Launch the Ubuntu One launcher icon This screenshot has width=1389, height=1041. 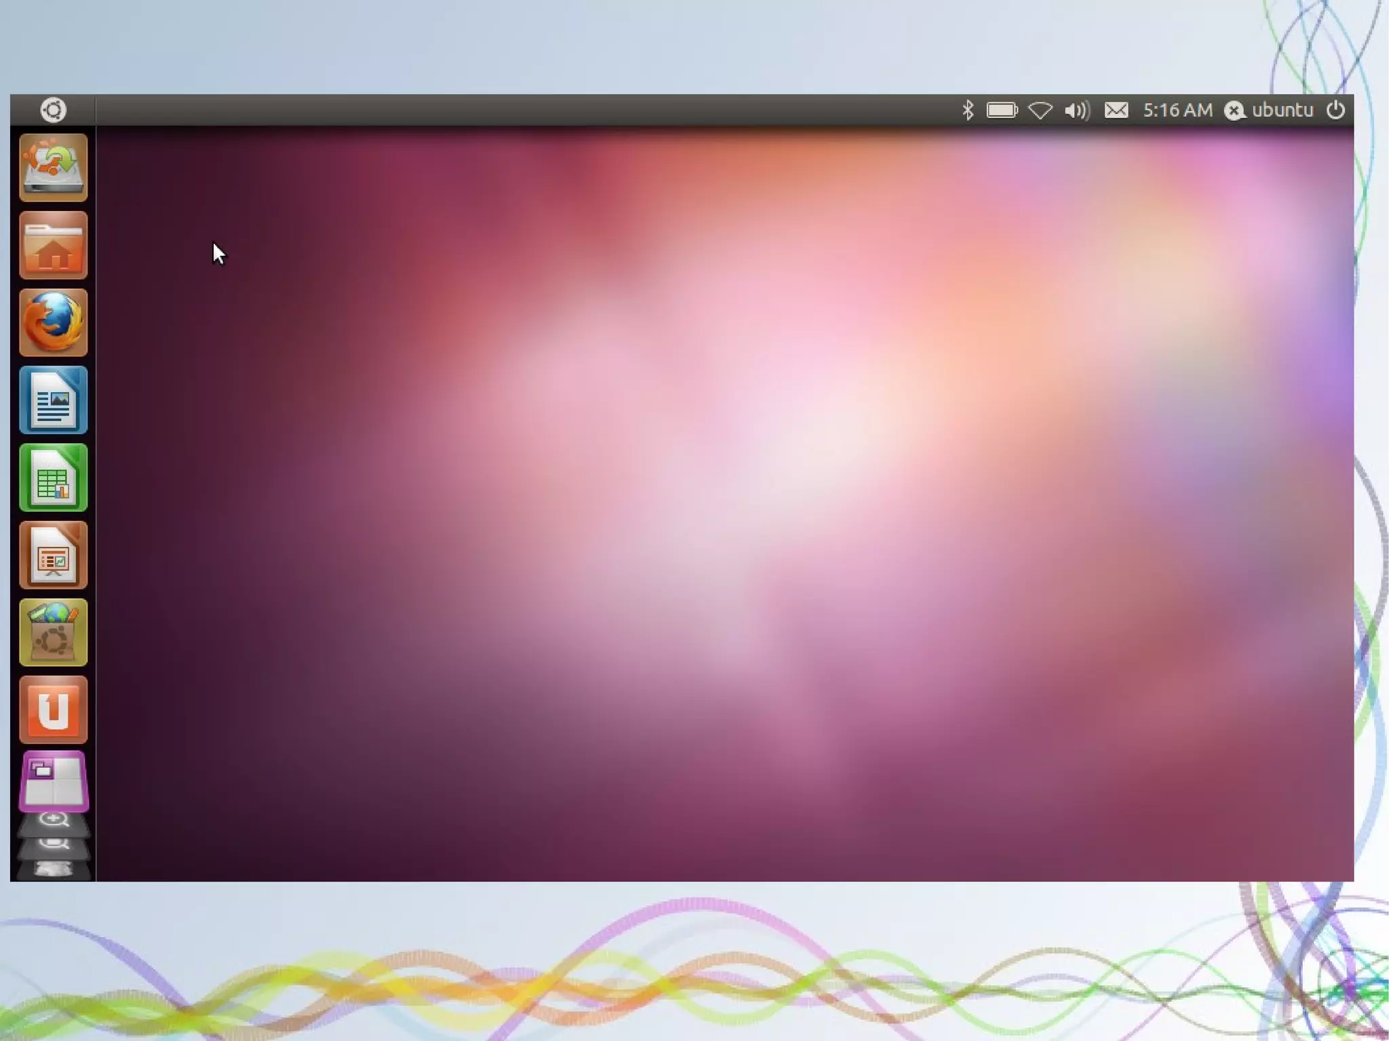(53, 709)
